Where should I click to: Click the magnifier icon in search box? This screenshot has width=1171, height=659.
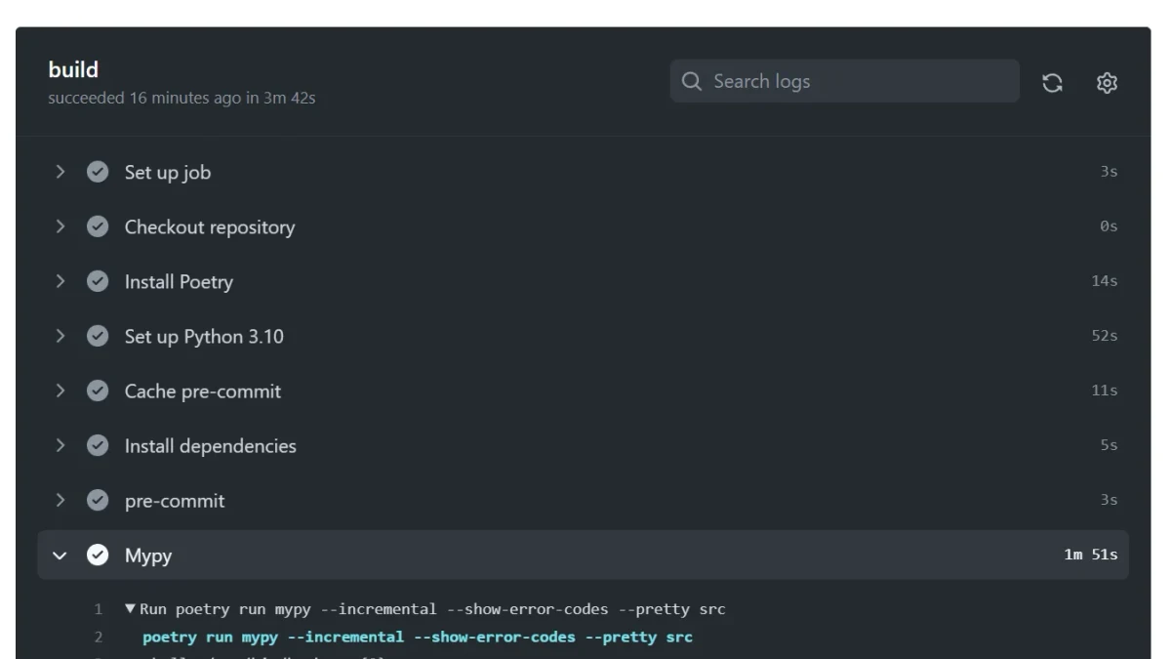click(692, 81)
